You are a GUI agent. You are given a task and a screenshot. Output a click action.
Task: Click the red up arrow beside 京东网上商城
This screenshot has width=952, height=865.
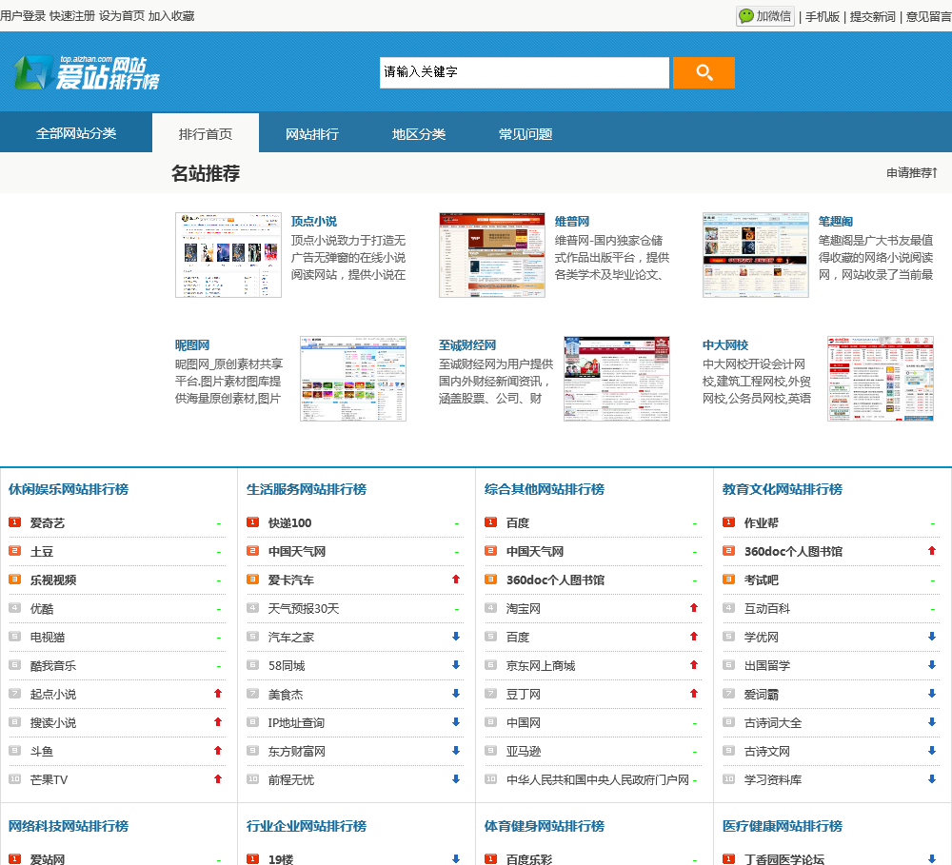coord(694,665)
